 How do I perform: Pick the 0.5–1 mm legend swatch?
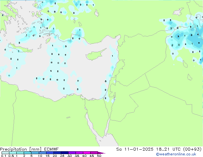point(13,153)
